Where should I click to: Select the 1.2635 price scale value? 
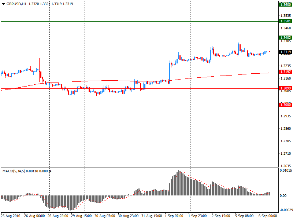pos(286,166)
